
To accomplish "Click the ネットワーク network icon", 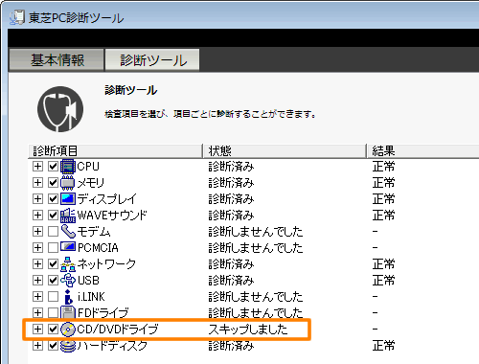I will click(x=68, y=264).
